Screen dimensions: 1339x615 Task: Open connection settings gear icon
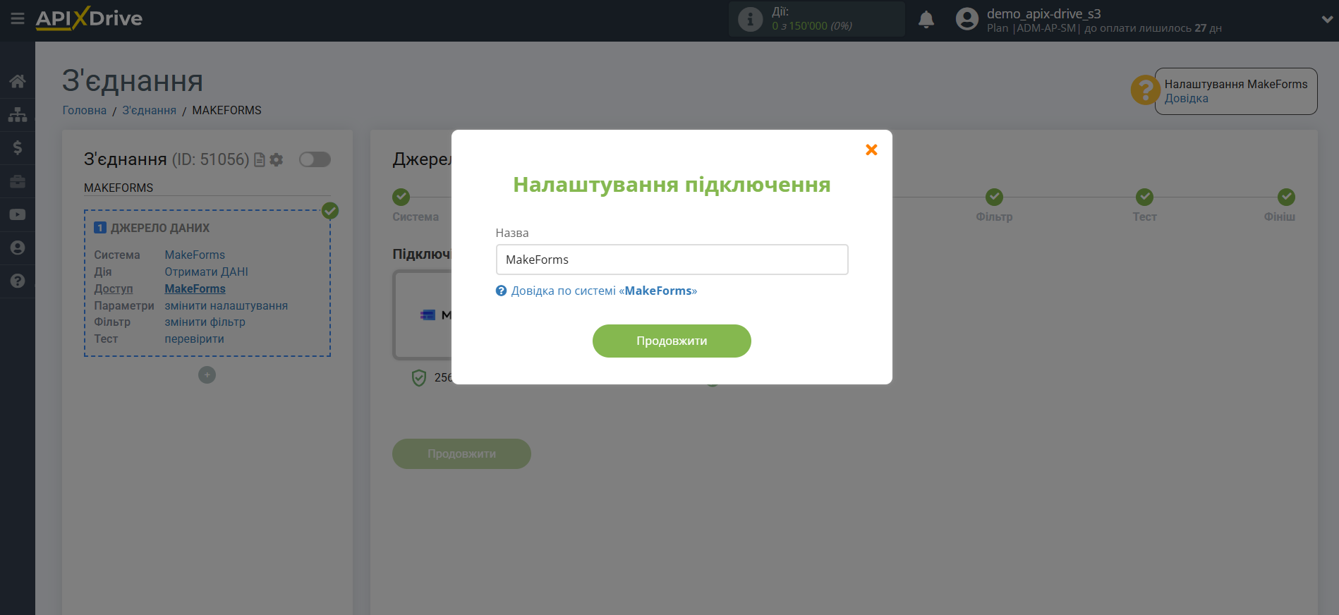[277, 160]
